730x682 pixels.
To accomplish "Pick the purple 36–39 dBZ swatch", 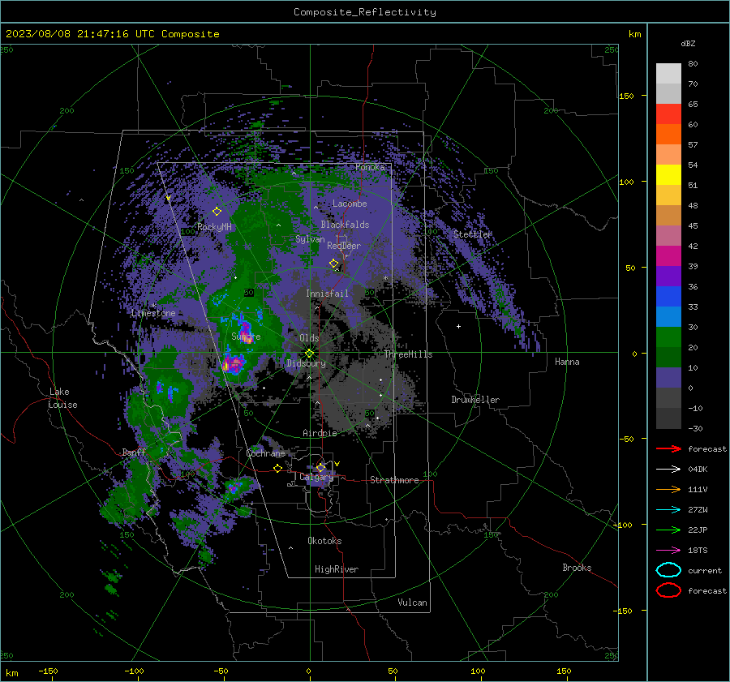I will click(668, 277).
